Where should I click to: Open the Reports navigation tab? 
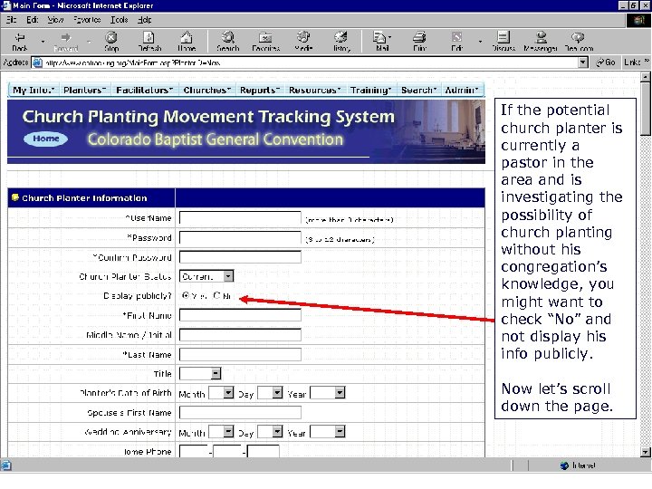point(260,90)
